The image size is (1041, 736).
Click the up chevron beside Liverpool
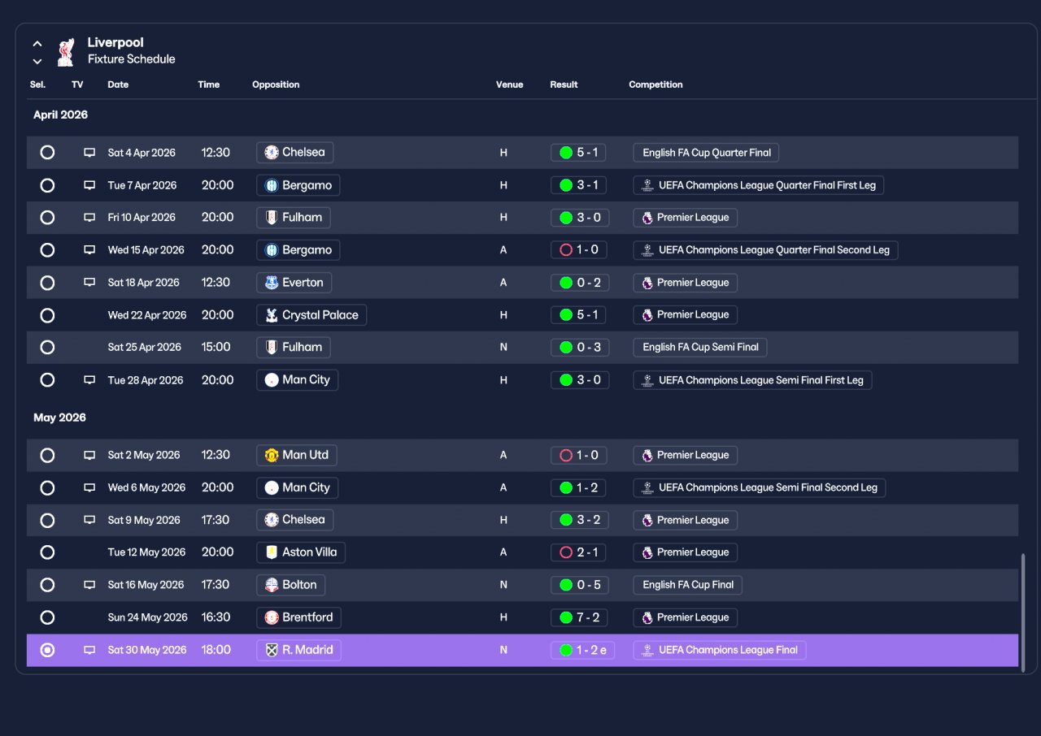tap(37, 44)
